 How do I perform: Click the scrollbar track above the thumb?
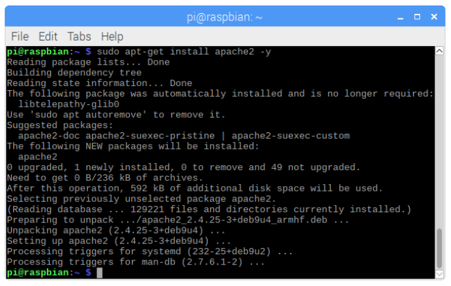(439, 138)
